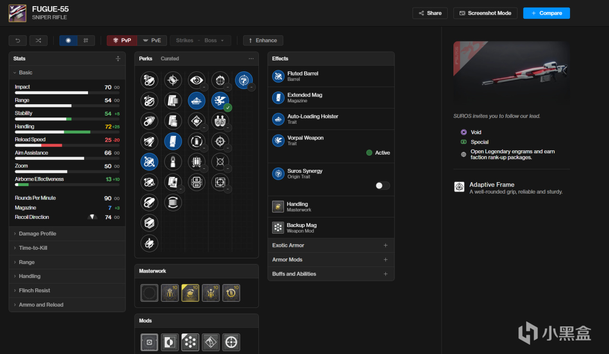
Task: Click the minus badge on the eye-shaped perk
Action: click(204, 87)
